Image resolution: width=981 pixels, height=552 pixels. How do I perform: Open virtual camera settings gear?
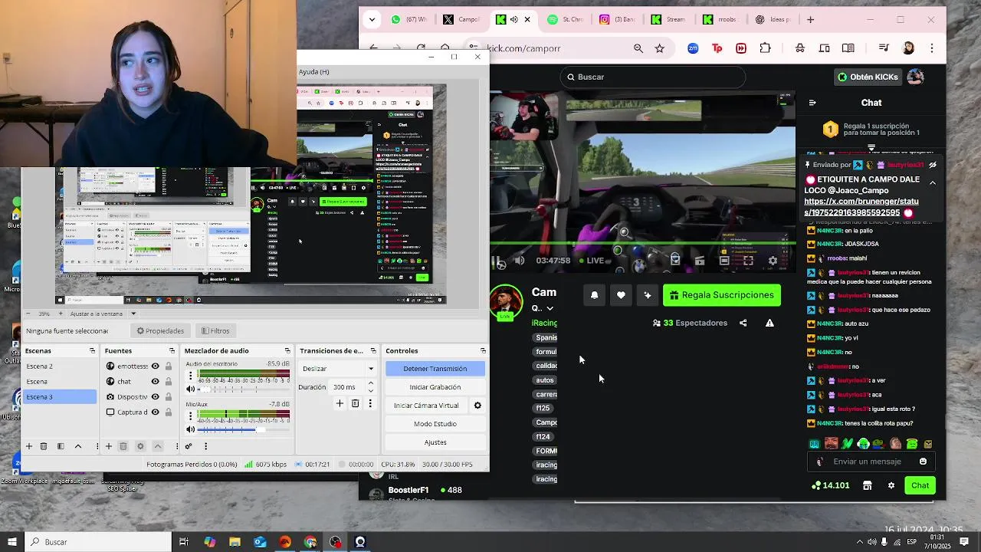pyautogui.click(x=477, y=406)
